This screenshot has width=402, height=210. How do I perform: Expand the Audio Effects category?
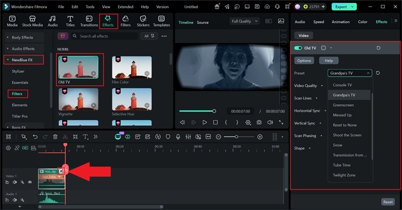(24, 49)
